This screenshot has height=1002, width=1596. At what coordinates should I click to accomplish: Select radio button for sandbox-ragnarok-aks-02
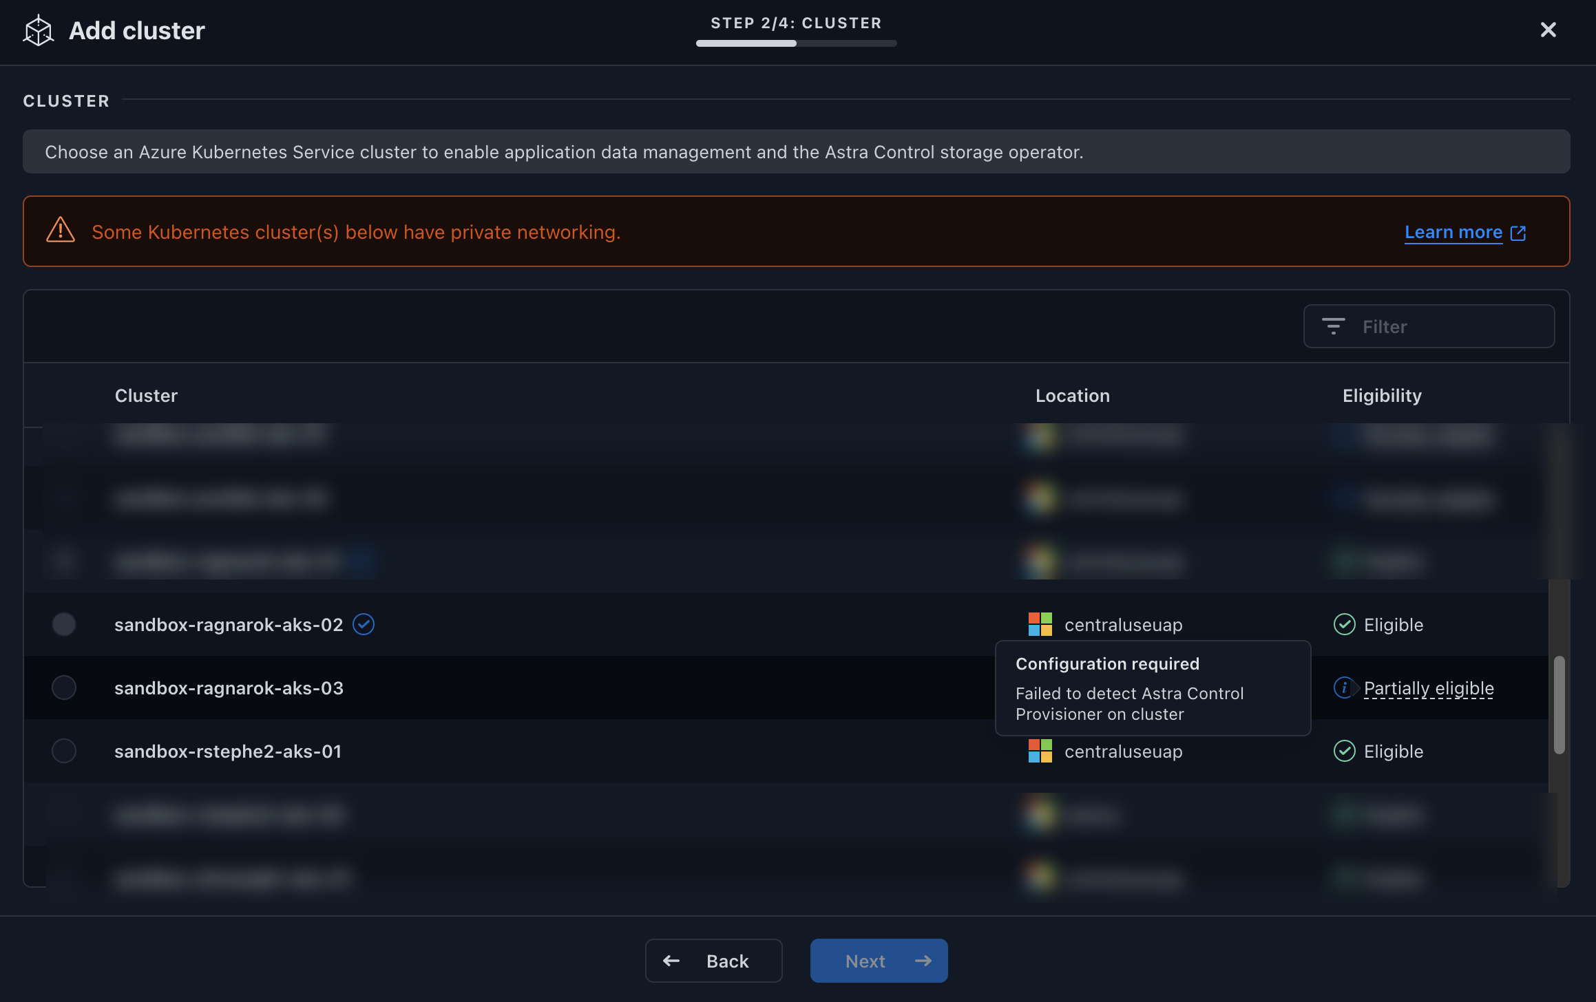[x=64, y=624]
